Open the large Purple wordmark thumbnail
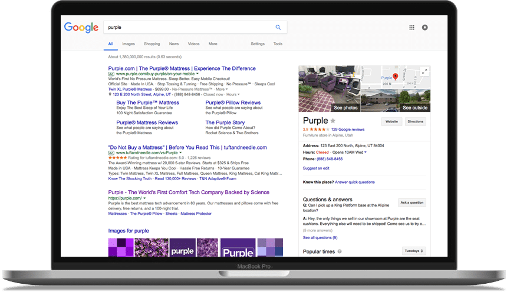The image size is (507, 292). [238, 247]
